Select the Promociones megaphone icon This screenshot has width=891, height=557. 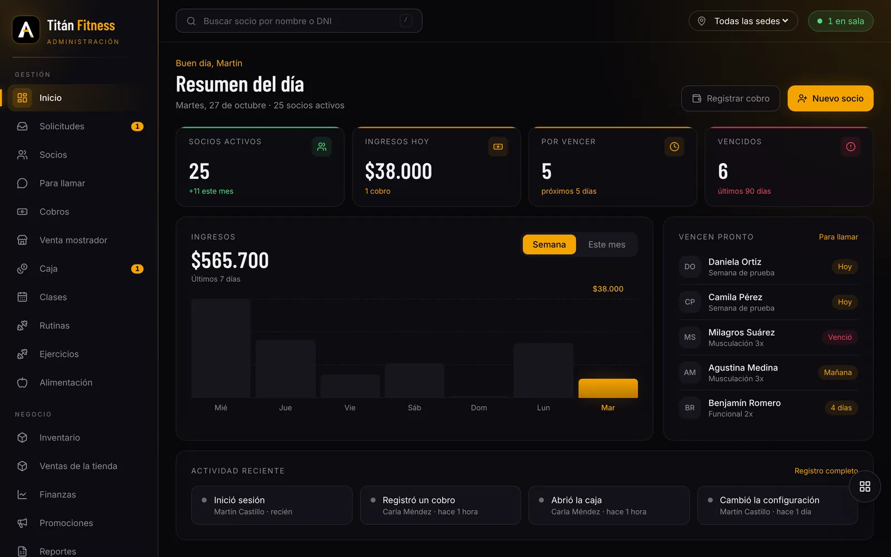coord(22,523)
